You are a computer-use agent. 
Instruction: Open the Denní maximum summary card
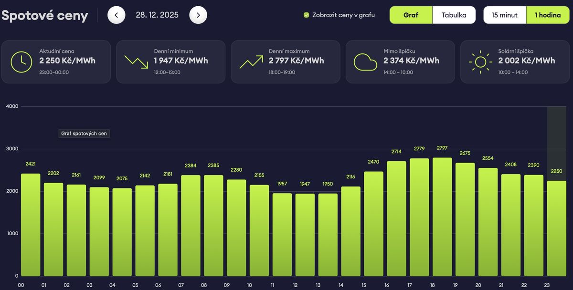pyautogui.click(x=285, y=62)
